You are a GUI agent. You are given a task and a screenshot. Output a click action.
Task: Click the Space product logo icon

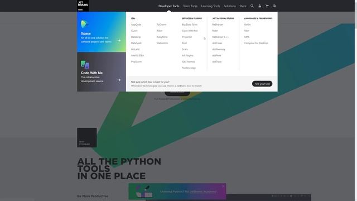84,24
